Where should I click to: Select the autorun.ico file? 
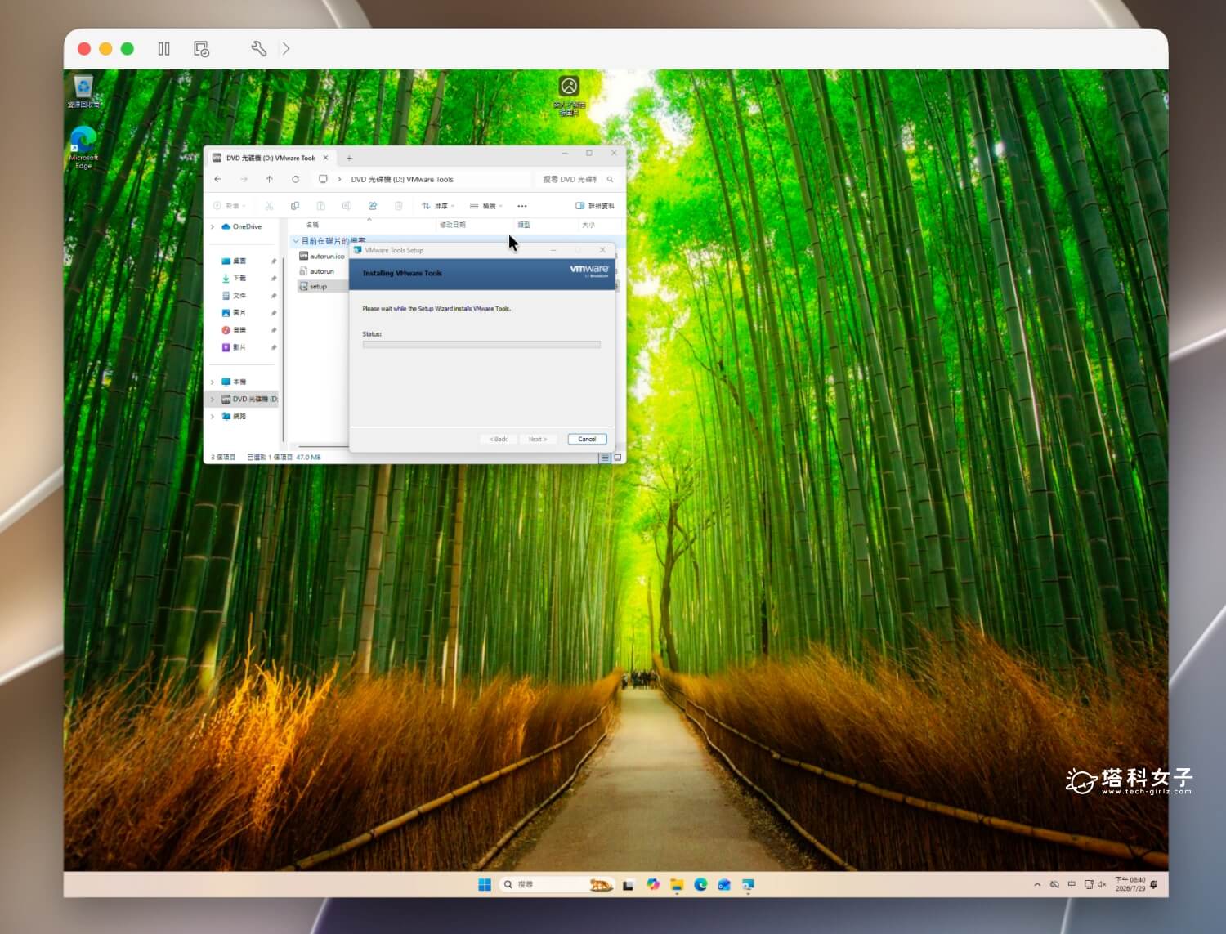(323, 257)
